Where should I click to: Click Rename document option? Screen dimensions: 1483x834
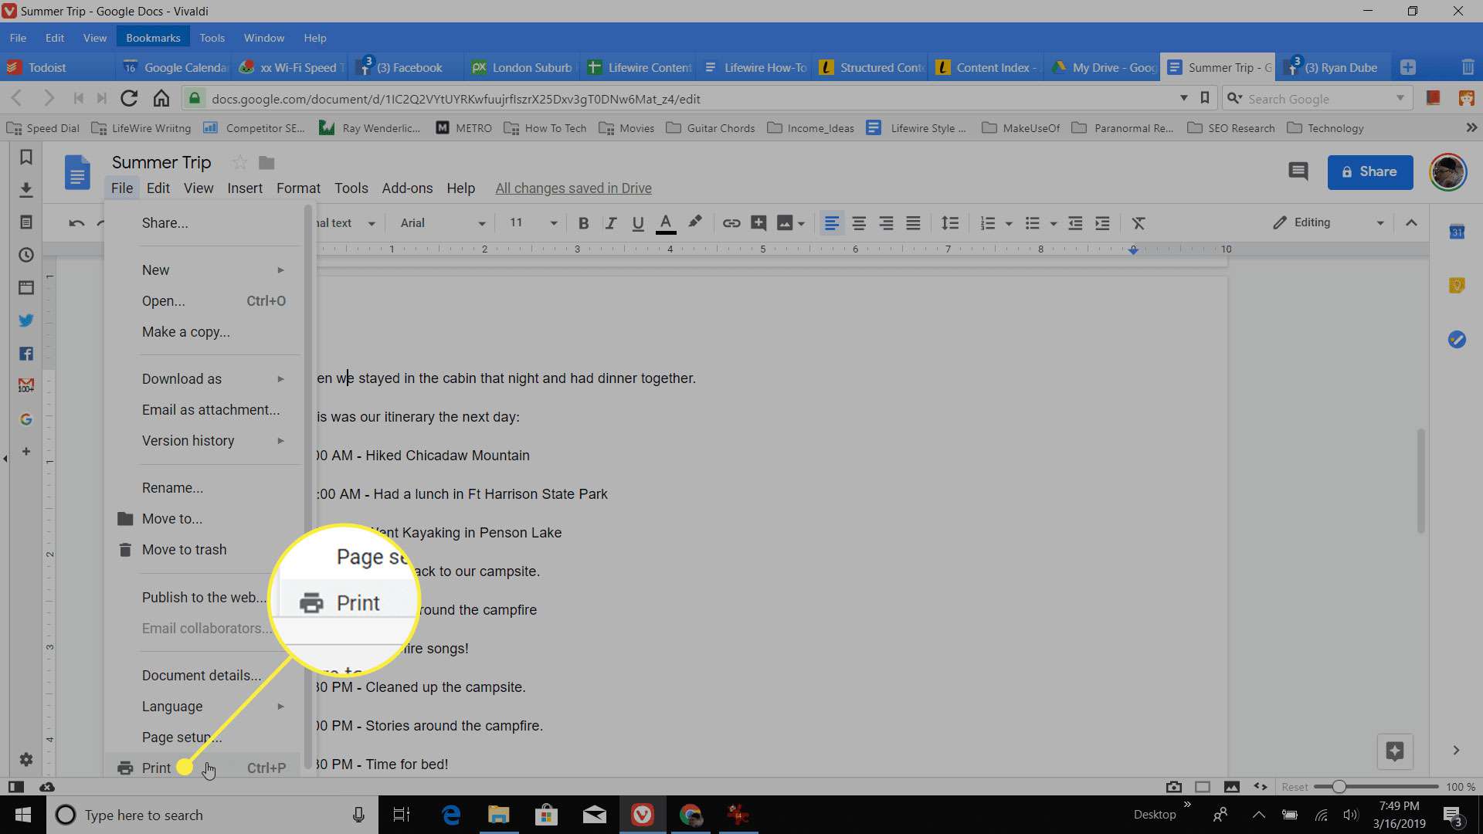173,486
